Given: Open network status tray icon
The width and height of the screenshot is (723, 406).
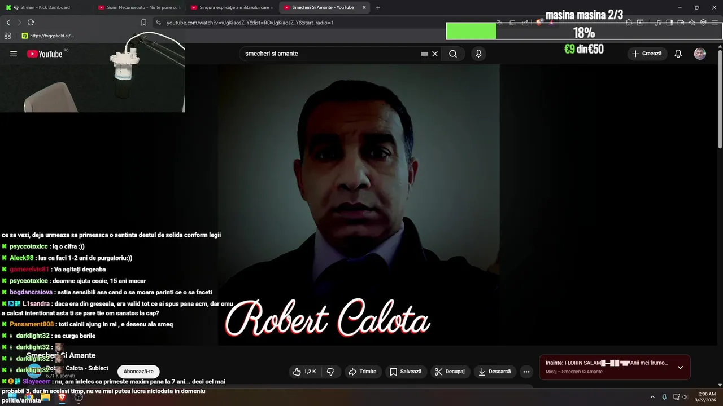Looking at the screenshot, I should tap(676, 397).
